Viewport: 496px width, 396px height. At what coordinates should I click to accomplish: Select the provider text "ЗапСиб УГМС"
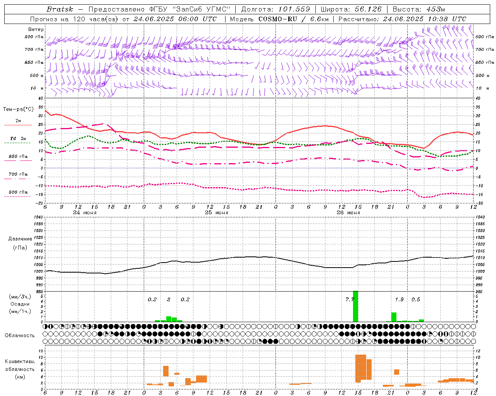201,9
